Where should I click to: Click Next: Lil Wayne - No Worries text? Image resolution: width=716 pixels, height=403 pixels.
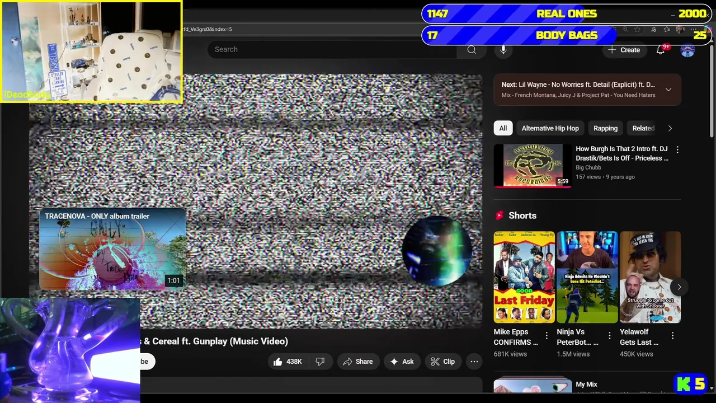coord(578,85)
